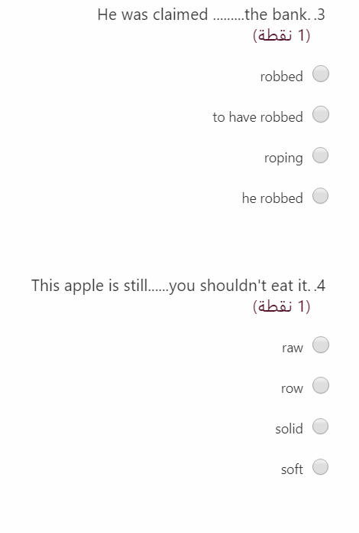
Task: Click the 'roping' option label
Action: click(x=283, y=158)
